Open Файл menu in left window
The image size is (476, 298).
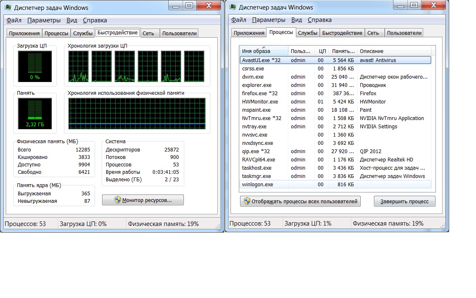(14, 20)
